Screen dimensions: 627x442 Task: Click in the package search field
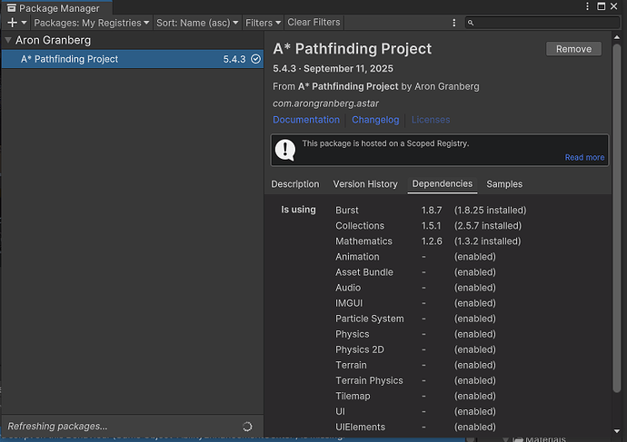tap(545, 22)
